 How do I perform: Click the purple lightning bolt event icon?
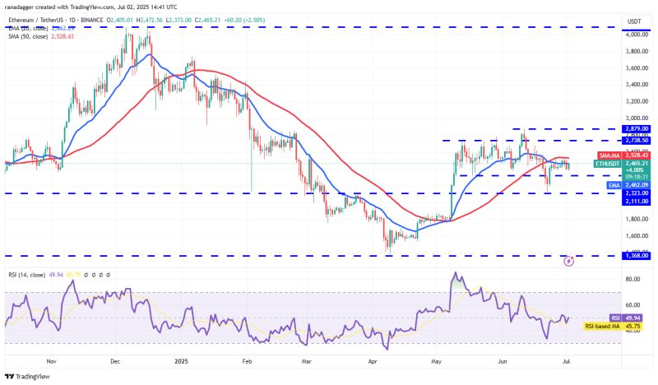pyautogui.click(x=569, y=261)
